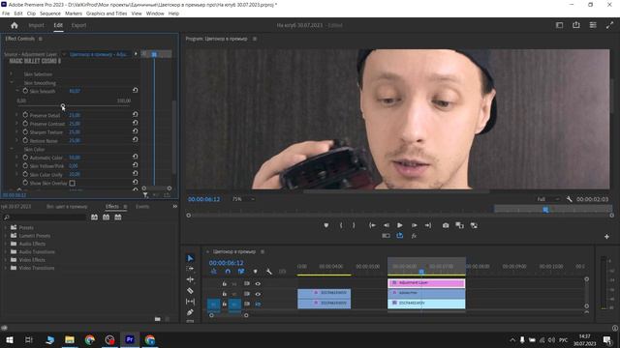
Task: Select the Adjustment Layer clip in timeline
Action: coord(426,283)
